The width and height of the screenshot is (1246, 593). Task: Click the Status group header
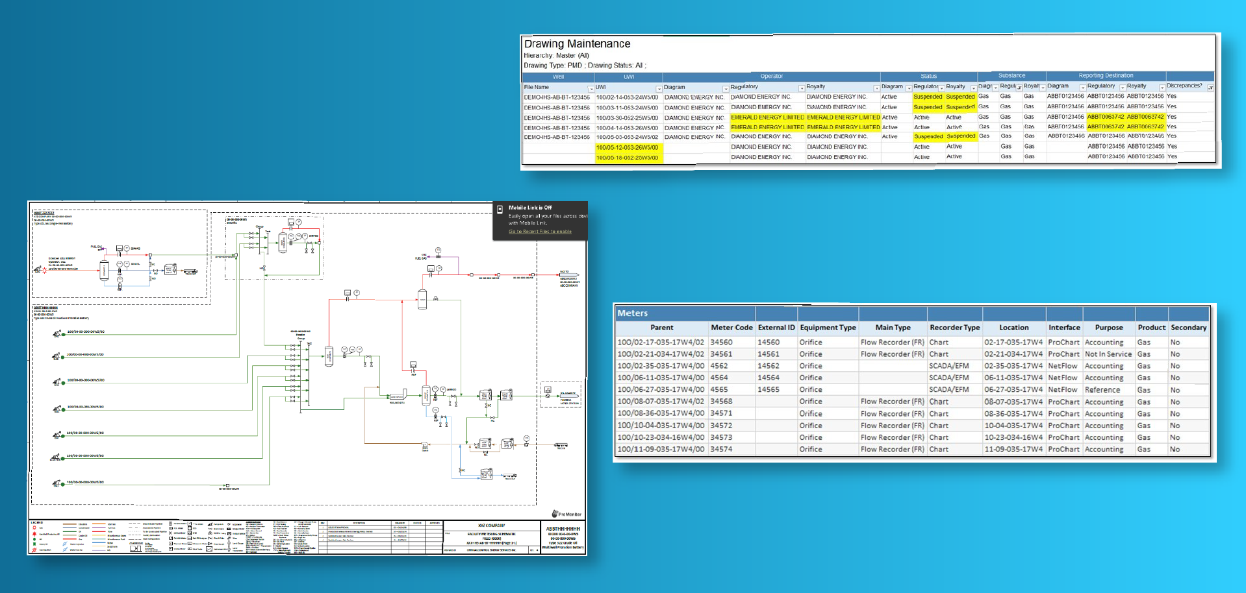928,77
